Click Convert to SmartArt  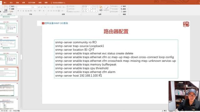pos(73,12)
